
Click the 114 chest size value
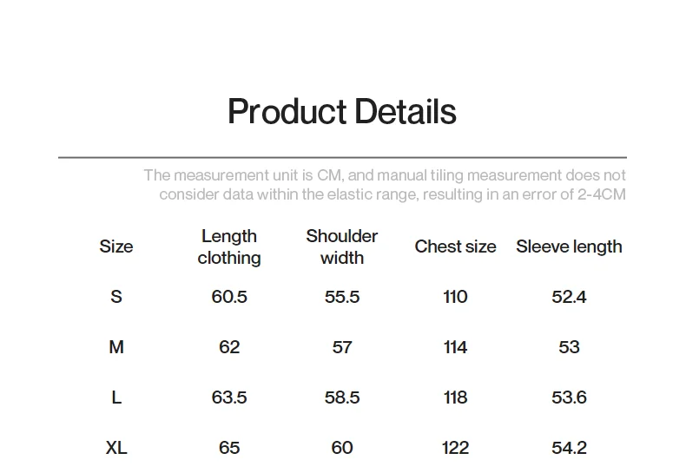(x=455, y=347)
